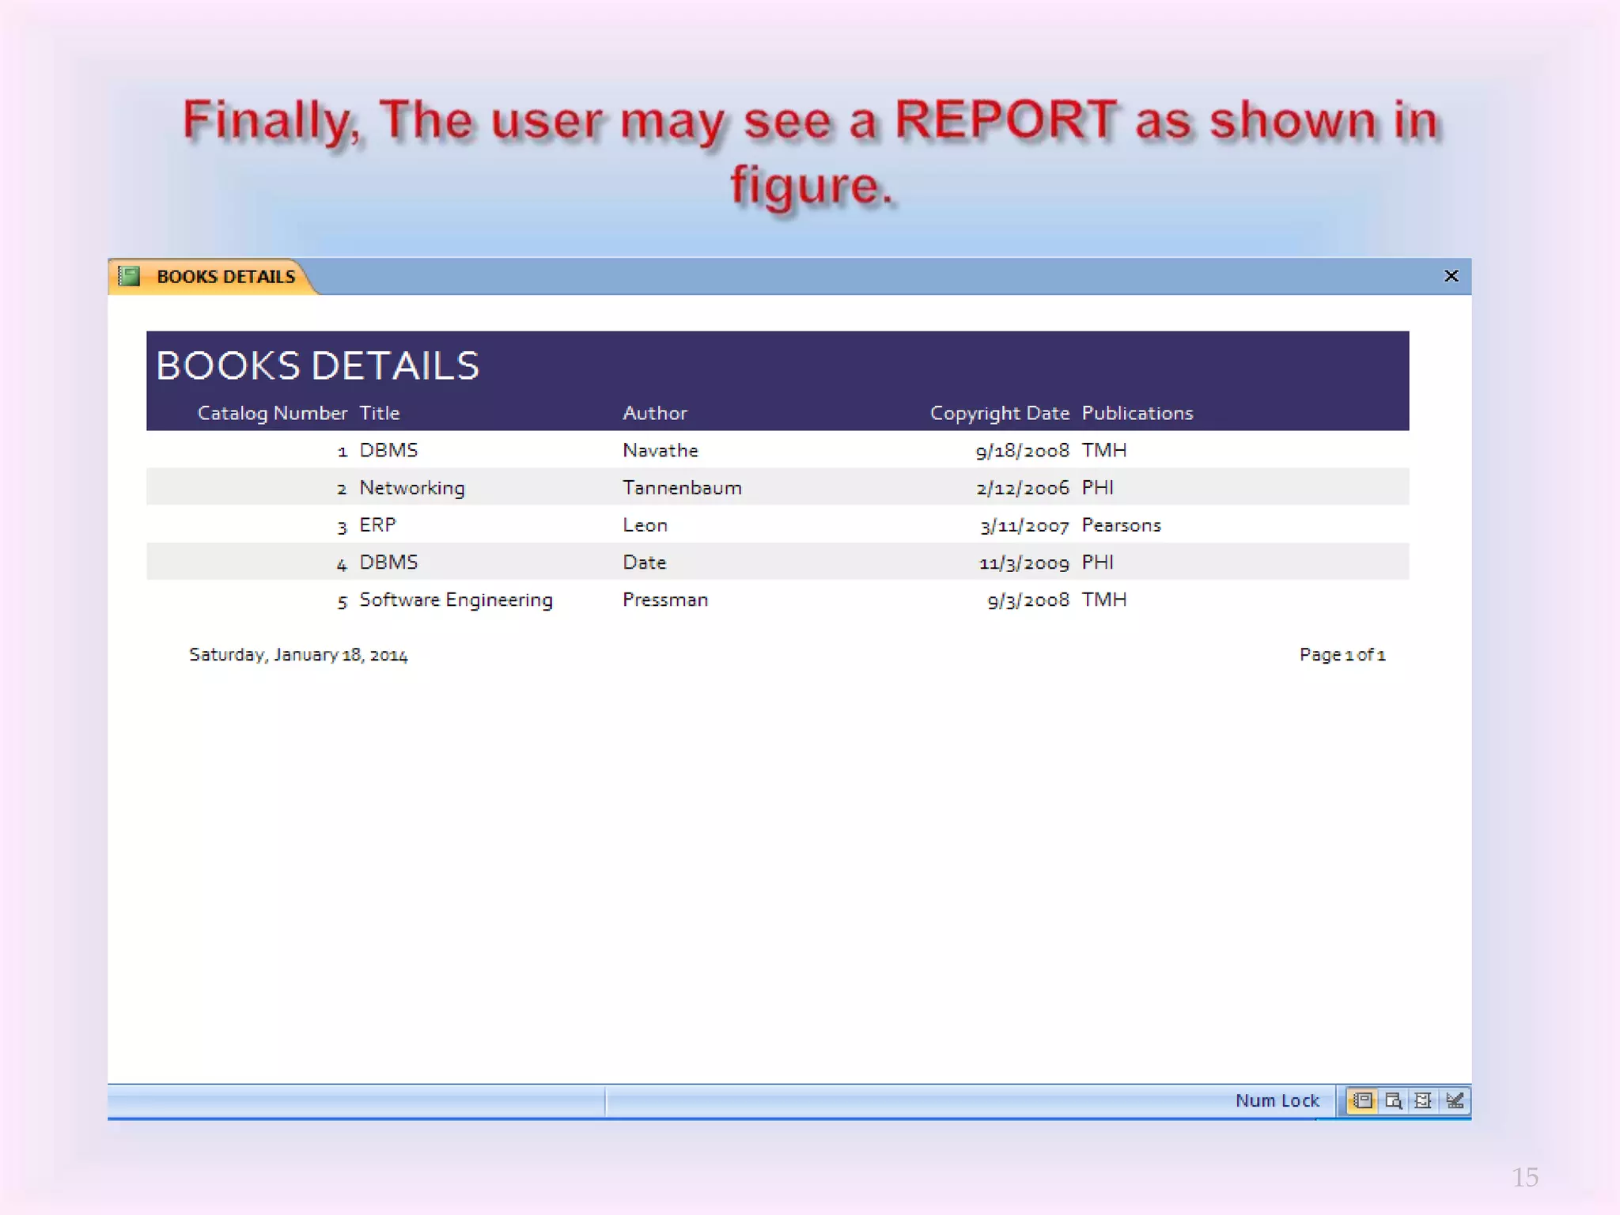Select the Networking title cell
The height and width of the screenshot is (1215, 1620).
tap(412, 488)
